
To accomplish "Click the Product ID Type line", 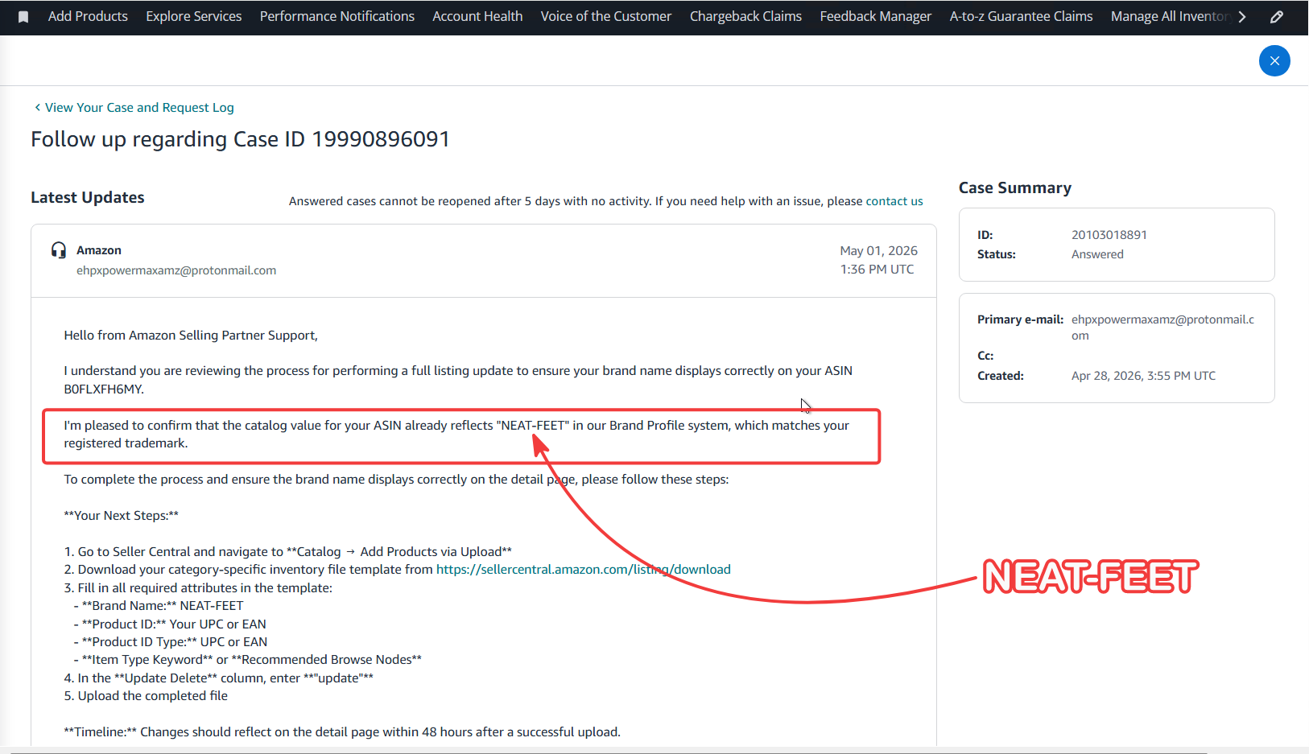I will click(171, 642).
